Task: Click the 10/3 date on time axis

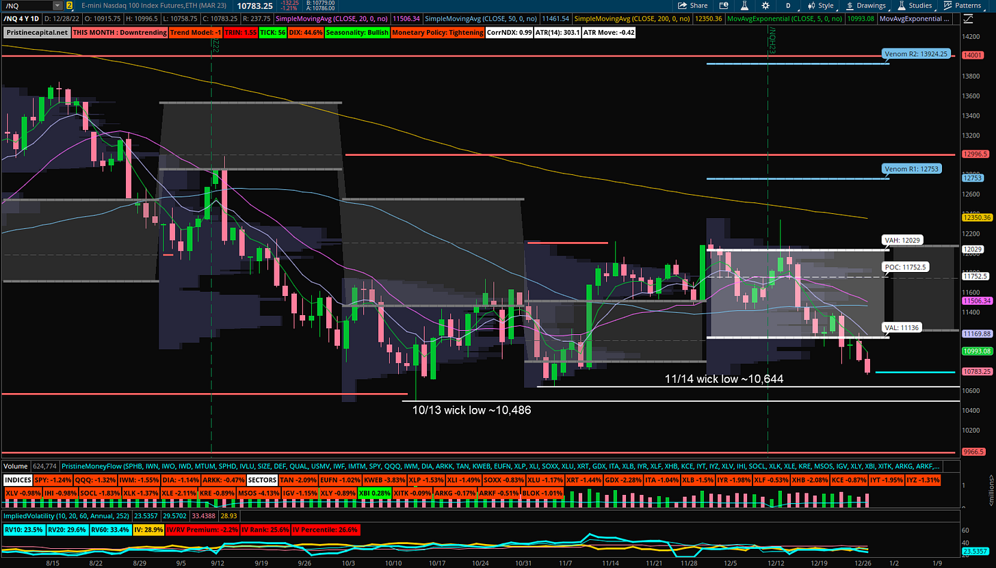Action: coord(348,563)
